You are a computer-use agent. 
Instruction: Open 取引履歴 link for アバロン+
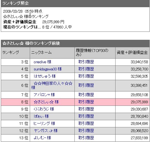click(86, 95)
